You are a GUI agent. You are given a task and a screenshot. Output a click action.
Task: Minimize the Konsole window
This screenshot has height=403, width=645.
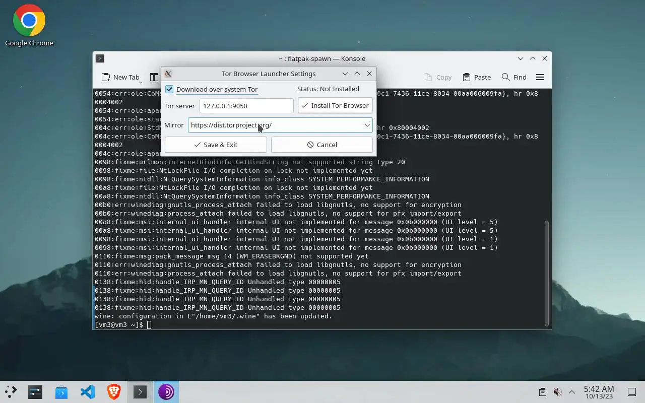pos(521,58)
